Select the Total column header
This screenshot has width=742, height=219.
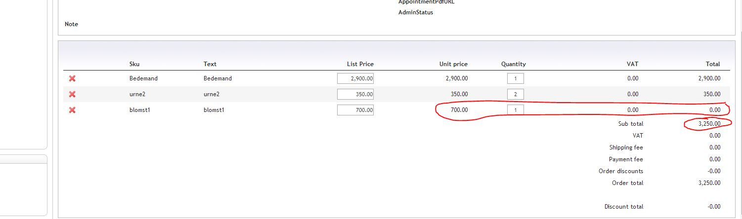[713, 64]
